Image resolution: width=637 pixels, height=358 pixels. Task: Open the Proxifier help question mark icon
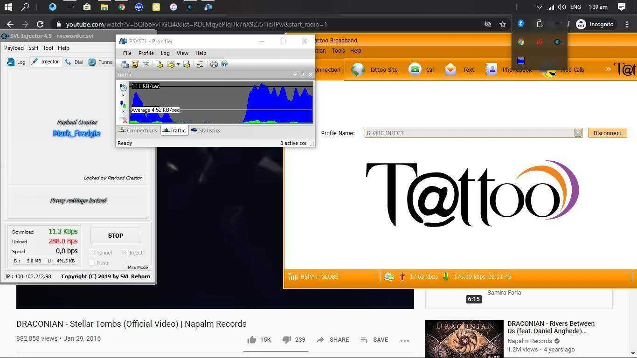[224, 64]
